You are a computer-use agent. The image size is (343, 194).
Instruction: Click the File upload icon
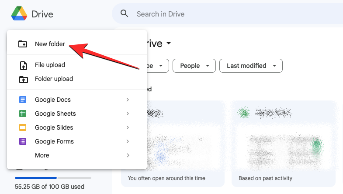pos(23,65)
